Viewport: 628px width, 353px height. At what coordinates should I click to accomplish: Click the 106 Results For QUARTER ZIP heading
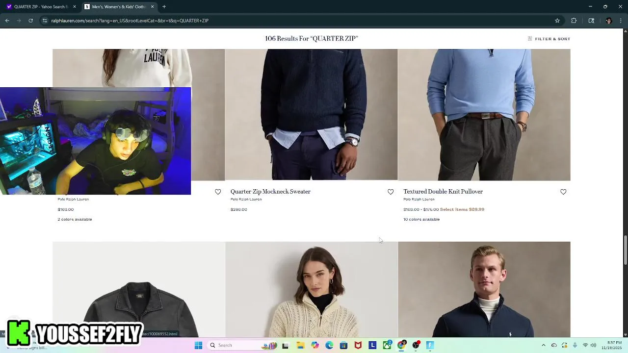[312, 39]
